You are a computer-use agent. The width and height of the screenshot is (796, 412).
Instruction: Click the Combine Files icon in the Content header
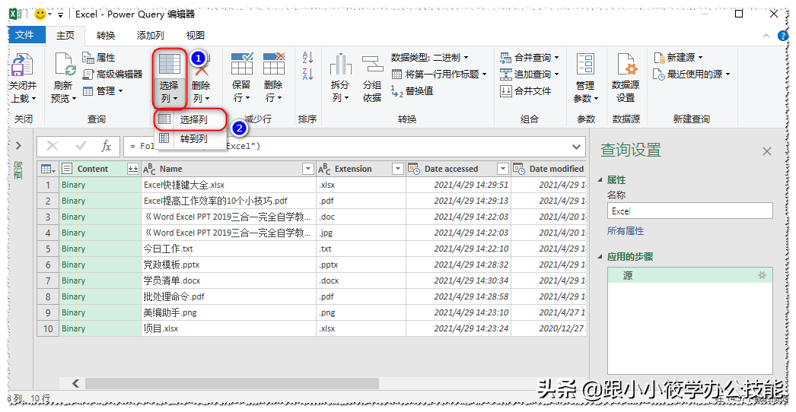pyautogui.click(x=133, y=169)
